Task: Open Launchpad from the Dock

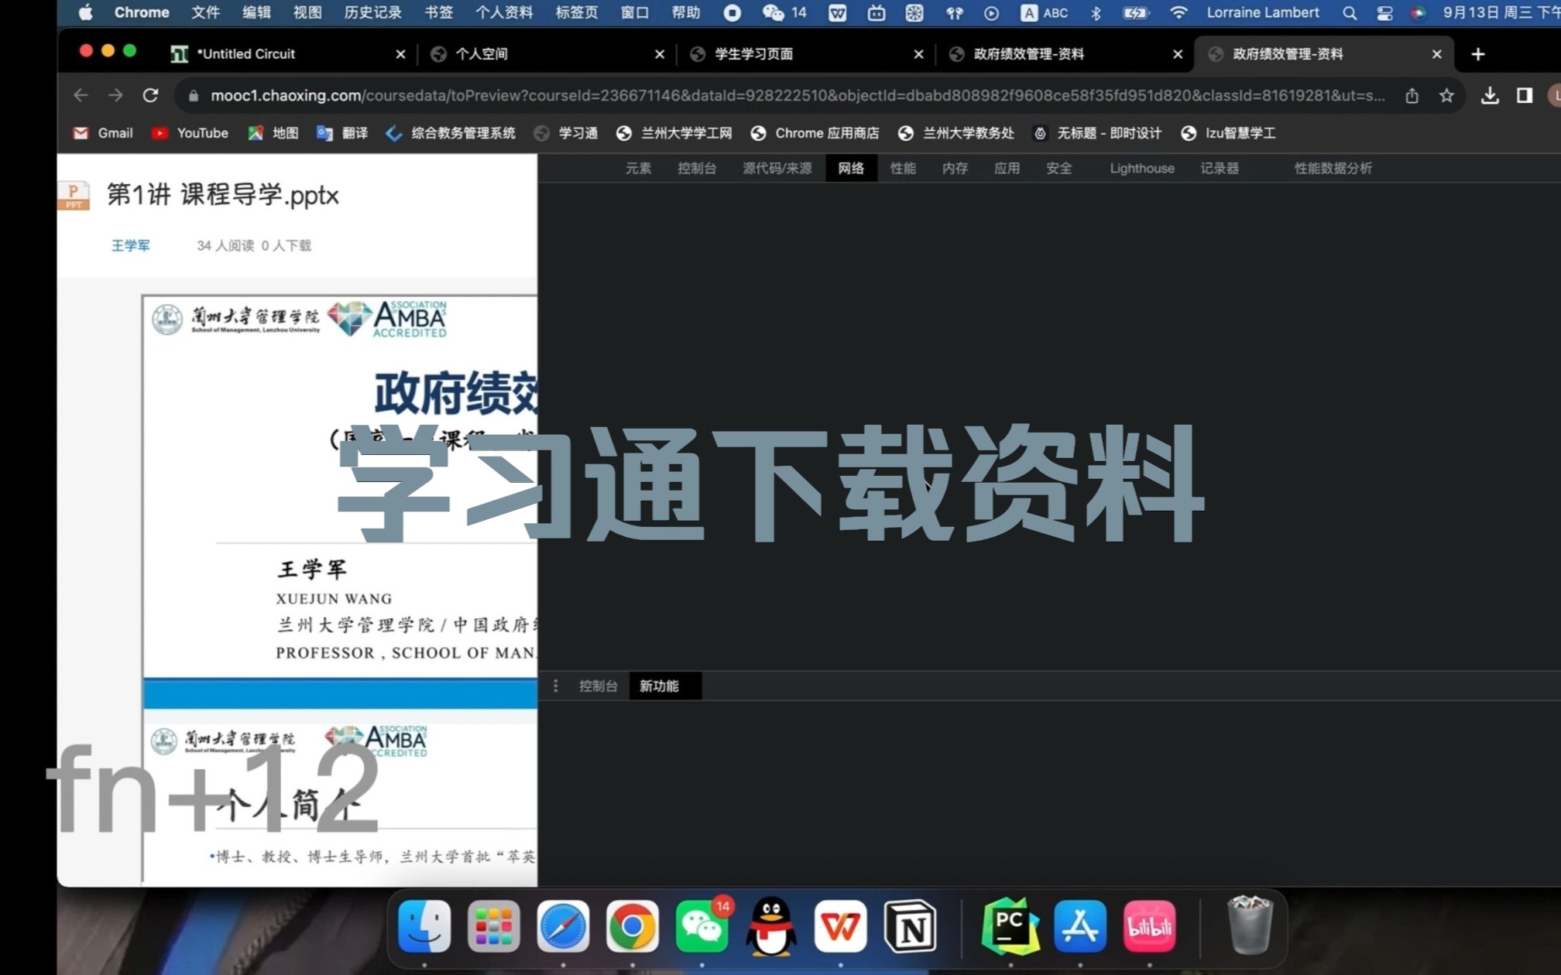Action: click(x=493, y=926)
